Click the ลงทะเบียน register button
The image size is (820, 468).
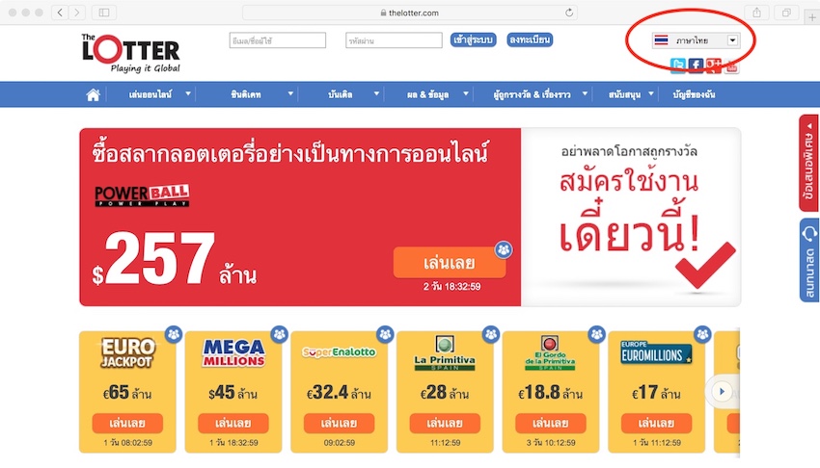(530, 39)
